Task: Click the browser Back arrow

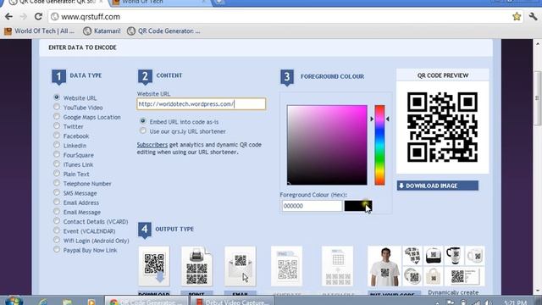Action: click(x=9, y=17)
